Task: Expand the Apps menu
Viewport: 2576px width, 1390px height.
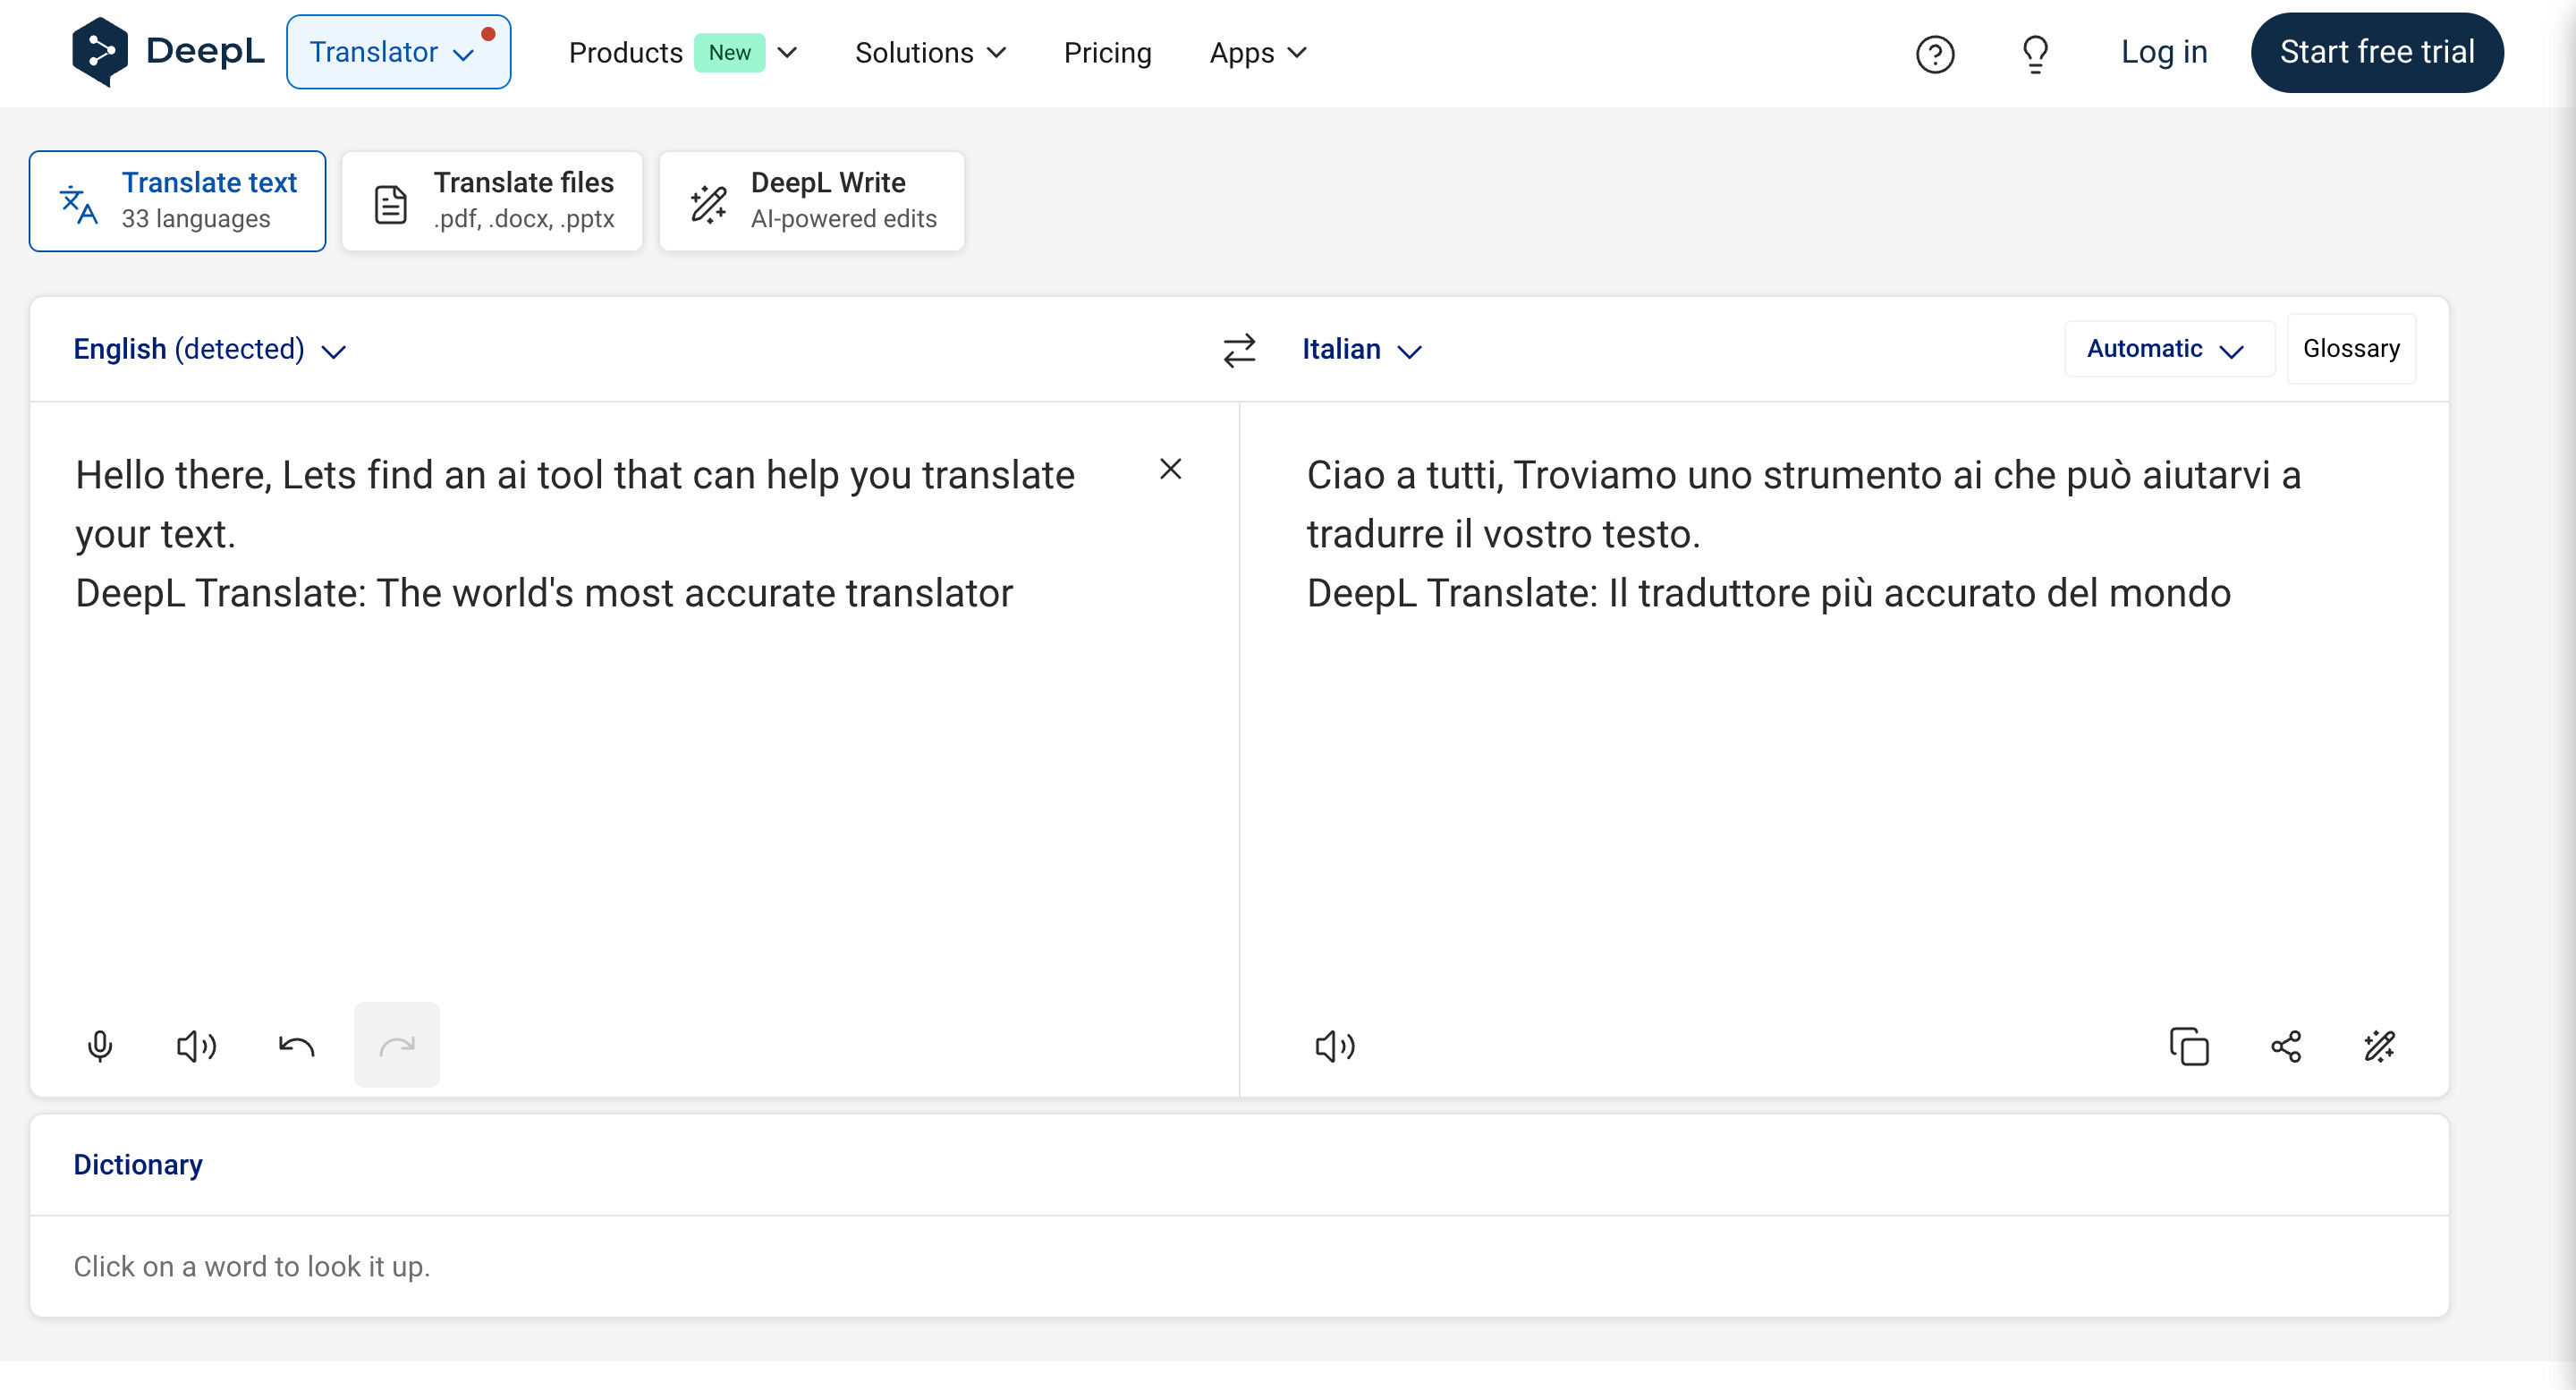Action: (x=1258, y=52)
